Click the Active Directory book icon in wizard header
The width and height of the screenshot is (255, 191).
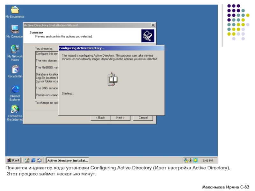tap(148, 36)
